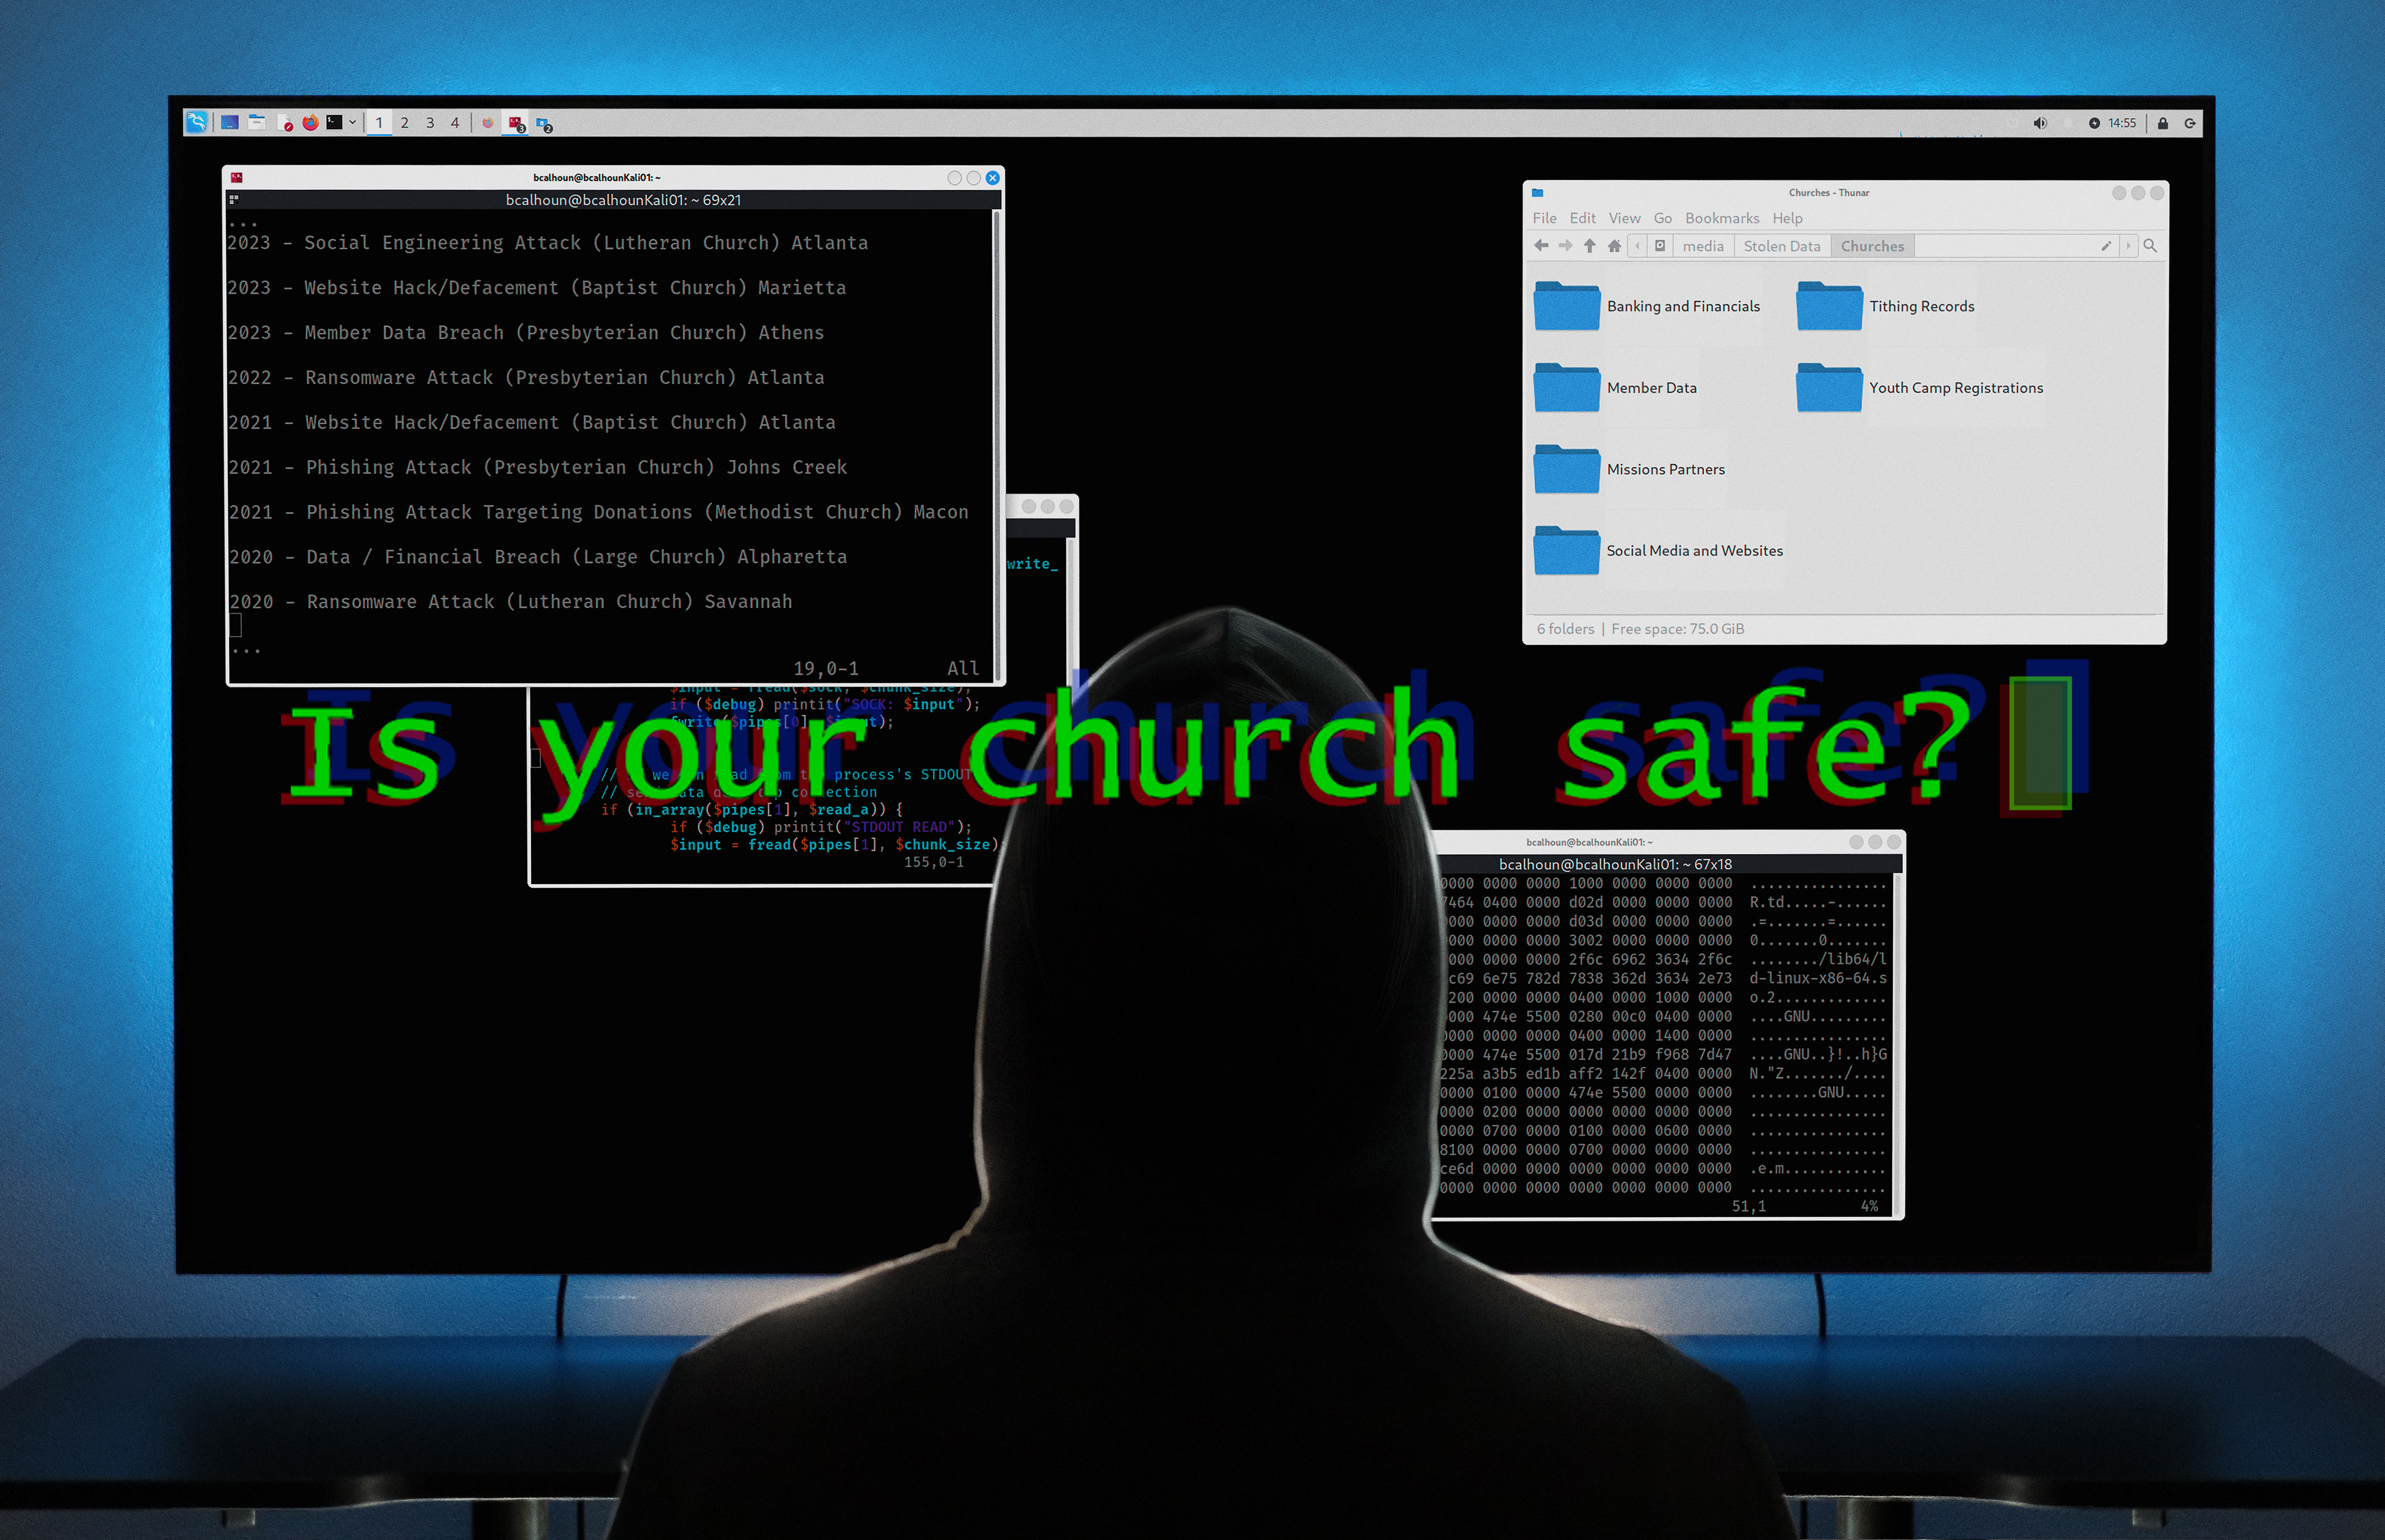Click the '51,1' position in hex terminal

(1749, 1207)
